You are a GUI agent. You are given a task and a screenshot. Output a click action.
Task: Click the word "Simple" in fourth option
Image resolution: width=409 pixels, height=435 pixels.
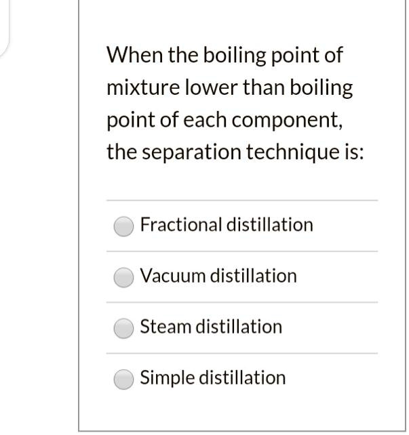[167, 378]
